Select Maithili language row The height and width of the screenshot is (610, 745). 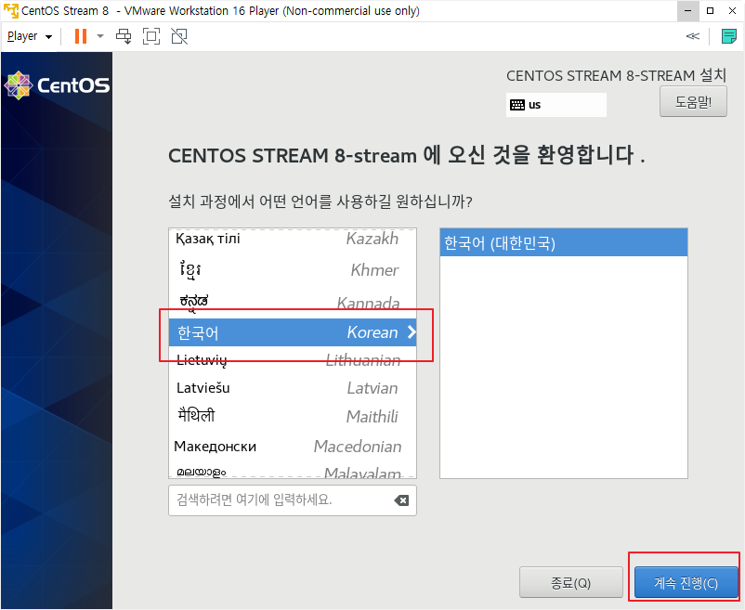click(x=293, y=416)
